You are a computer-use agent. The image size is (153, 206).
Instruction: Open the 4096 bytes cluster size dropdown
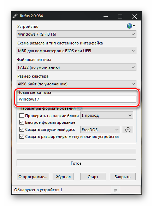coord(76,84)
